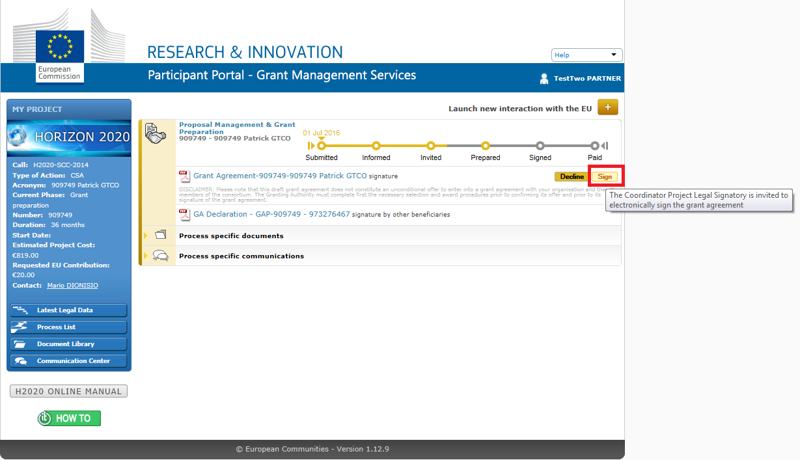
Task: Click the Horizon 2020 banner
Action: pos(69,137)
